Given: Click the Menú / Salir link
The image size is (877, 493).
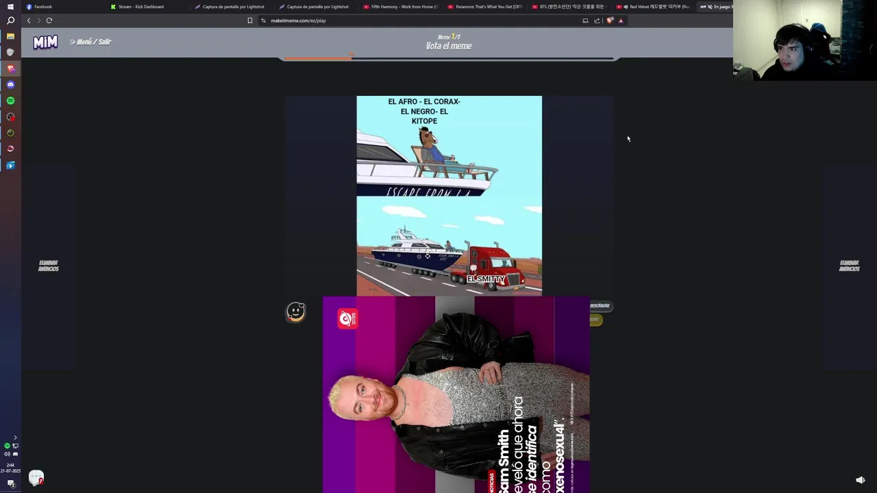Looking at the screenshot, I should point(90,42).
